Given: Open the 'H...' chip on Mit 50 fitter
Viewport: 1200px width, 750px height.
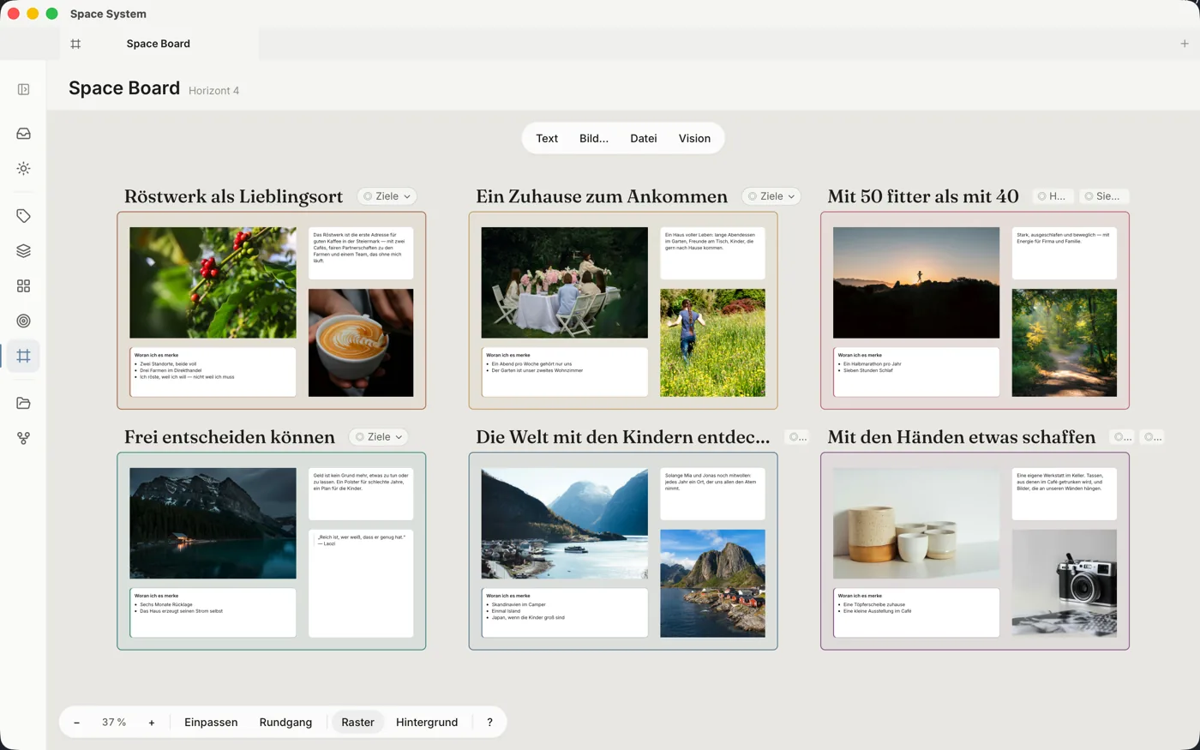Looking at the screenshot, I should click(1052, 196).
